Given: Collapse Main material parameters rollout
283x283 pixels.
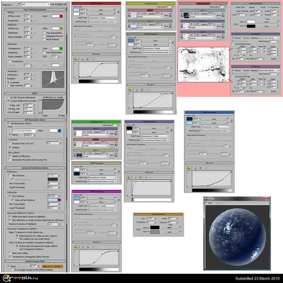Looking at the screenshot, I should (35, 9).
